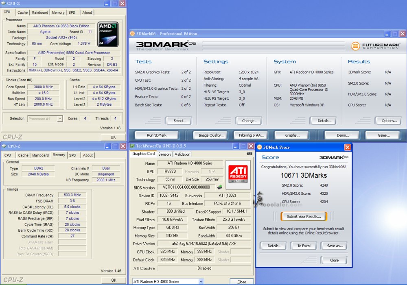Minimize the 3DMark06 window
Screen dimensions: 407x285
tap(387, 34)
